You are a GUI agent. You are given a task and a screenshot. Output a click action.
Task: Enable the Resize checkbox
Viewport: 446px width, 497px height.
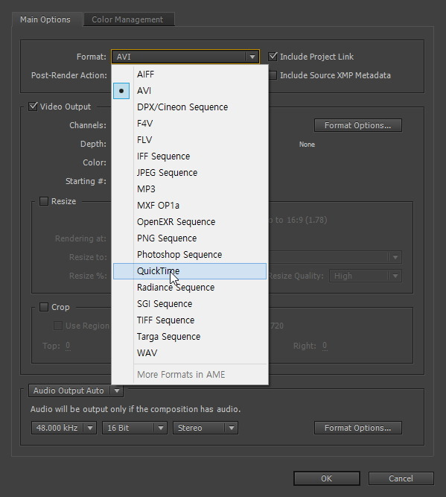44,201
